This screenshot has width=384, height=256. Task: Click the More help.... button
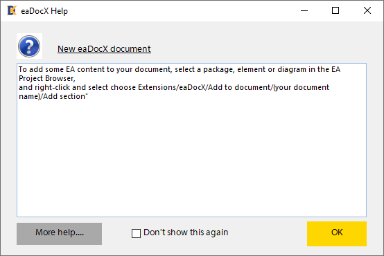(60, 233)
